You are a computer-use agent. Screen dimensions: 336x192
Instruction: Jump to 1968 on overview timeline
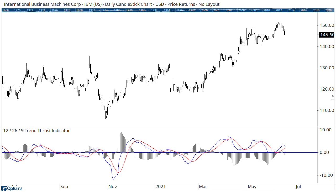tap(5, 10)
